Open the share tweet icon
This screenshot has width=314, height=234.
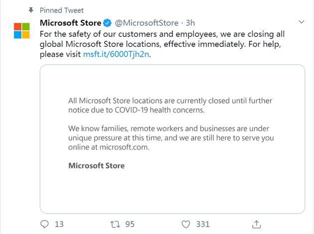[256, 224]
